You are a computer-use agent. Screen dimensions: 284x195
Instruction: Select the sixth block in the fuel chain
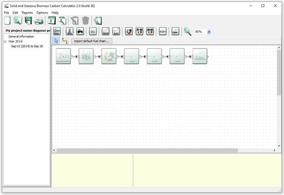[177, 56]
